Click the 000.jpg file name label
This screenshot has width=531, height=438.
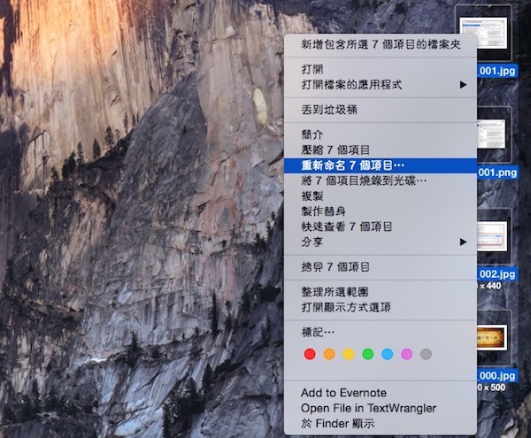[496, 376]
